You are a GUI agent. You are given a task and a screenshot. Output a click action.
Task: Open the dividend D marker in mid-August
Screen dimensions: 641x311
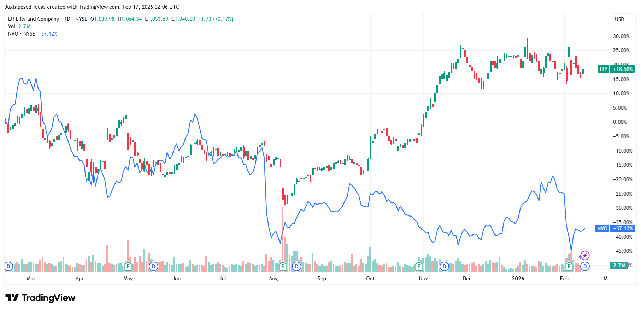point(297,266)
